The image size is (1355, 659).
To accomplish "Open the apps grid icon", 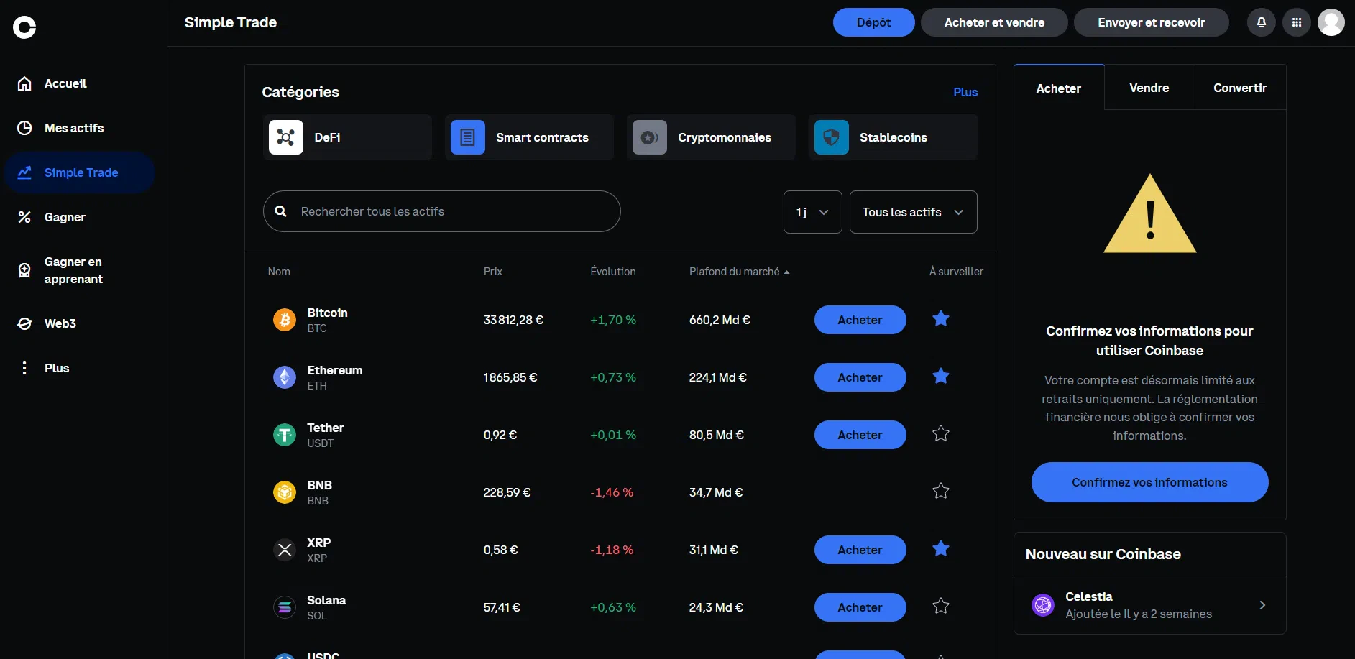I will [1296, 22].
